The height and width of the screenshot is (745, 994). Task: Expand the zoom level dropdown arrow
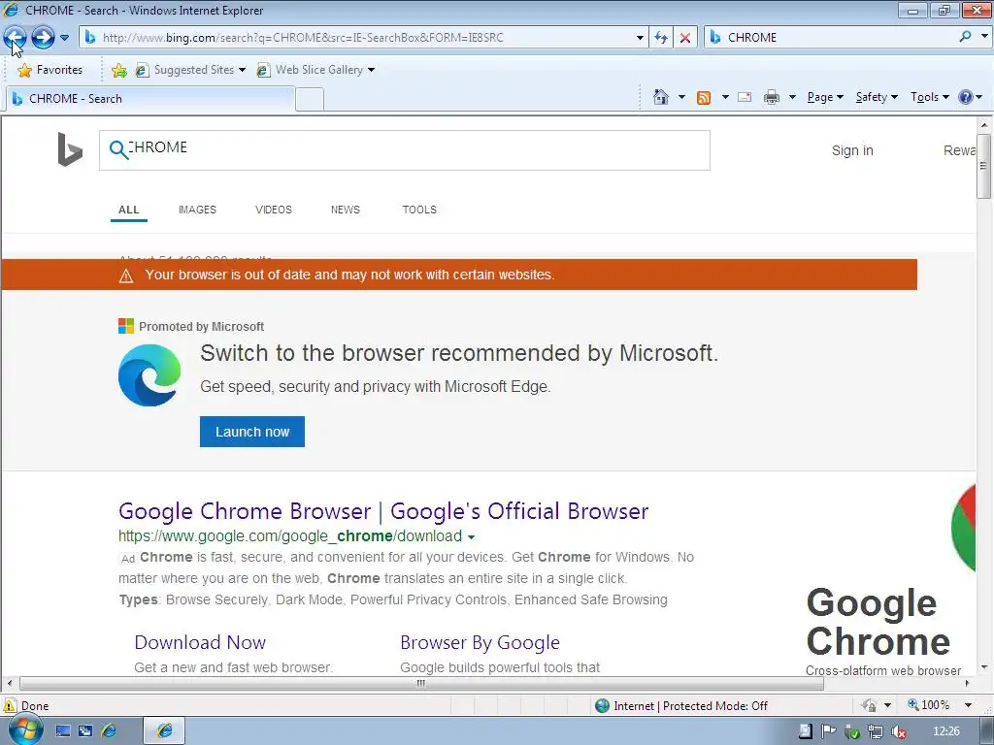968,705
